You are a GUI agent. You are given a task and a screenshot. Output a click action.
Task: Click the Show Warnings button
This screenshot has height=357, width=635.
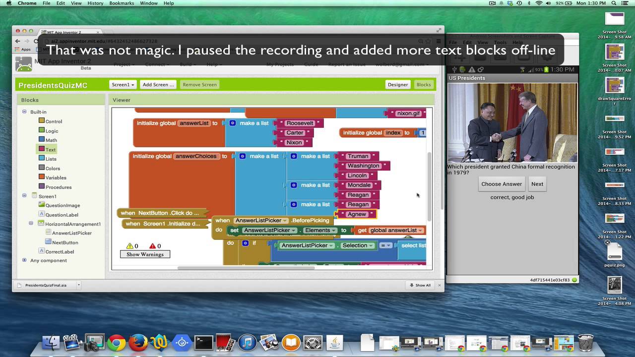click(145, 254)
